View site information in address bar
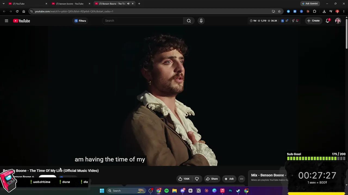The image size is (348, 195). [x=32, y=11]
